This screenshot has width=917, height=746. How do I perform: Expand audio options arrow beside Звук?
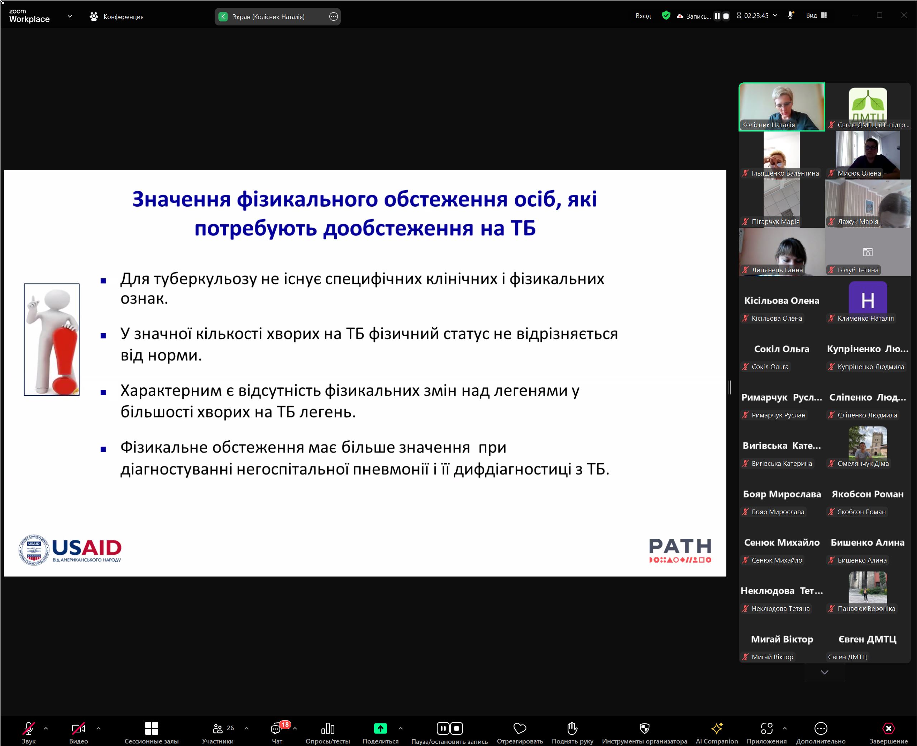pyautogui.click(x=46, y=728)
